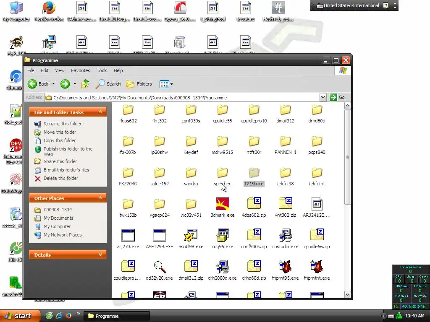Open the cpuidle56 folder
This screenshot has width=430, height=322.
[x=223, y=114]
